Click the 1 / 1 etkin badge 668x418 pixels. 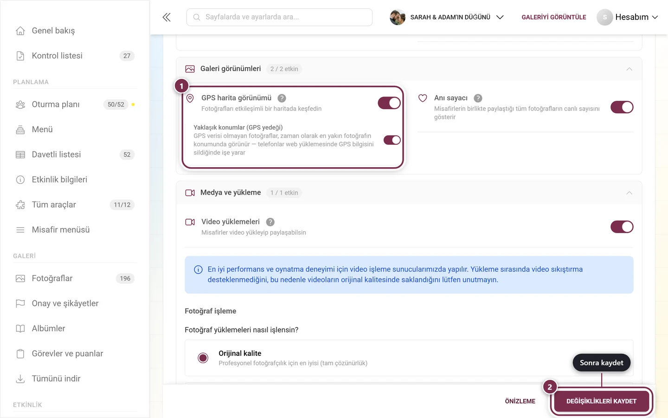(x=284, y=193)
